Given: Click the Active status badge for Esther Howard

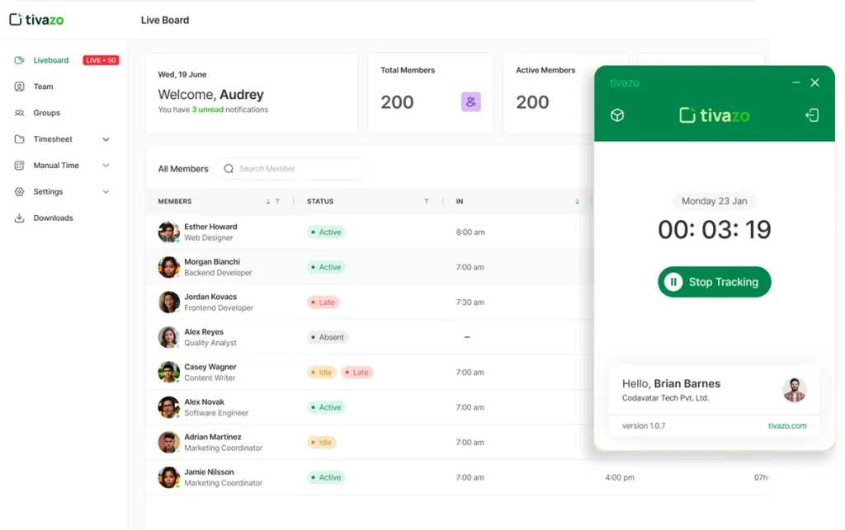Looking at the screenshot, I should [x=325, y=232].
